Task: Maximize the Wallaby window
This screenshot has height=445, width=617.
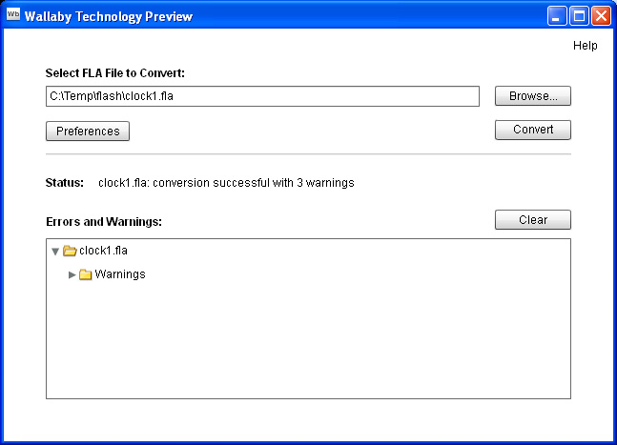Action: 579,16
